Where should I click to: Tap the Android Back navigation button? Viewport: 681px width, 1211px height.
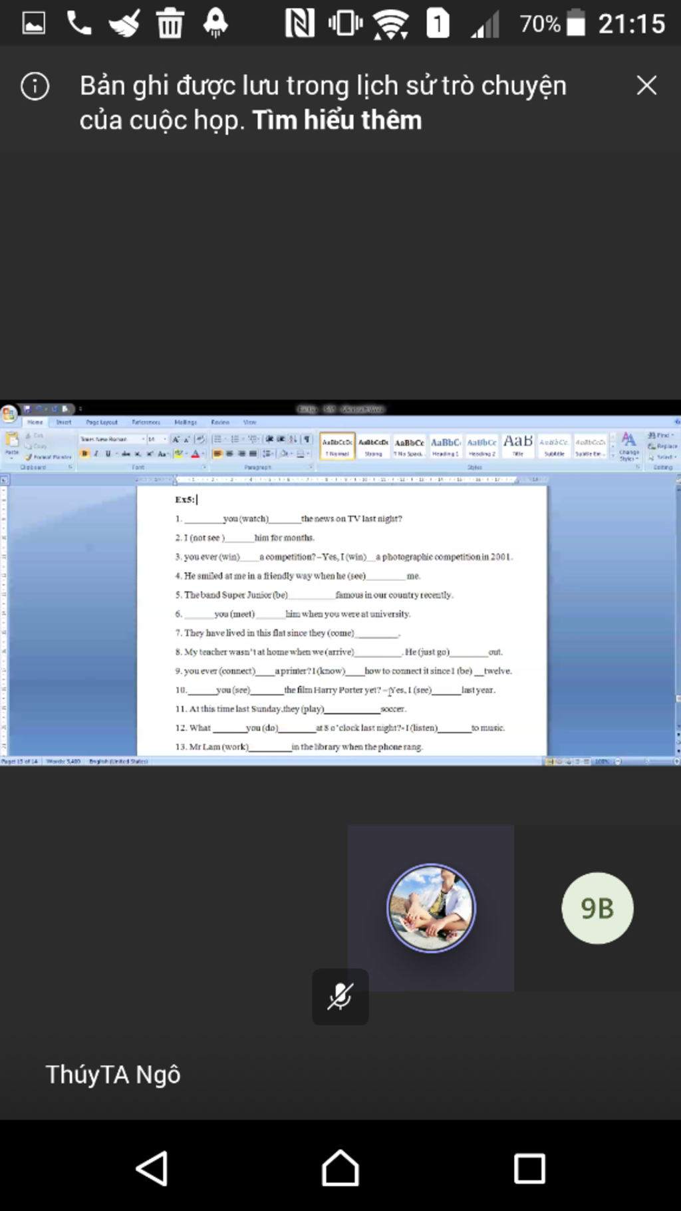click(152, 1168)
